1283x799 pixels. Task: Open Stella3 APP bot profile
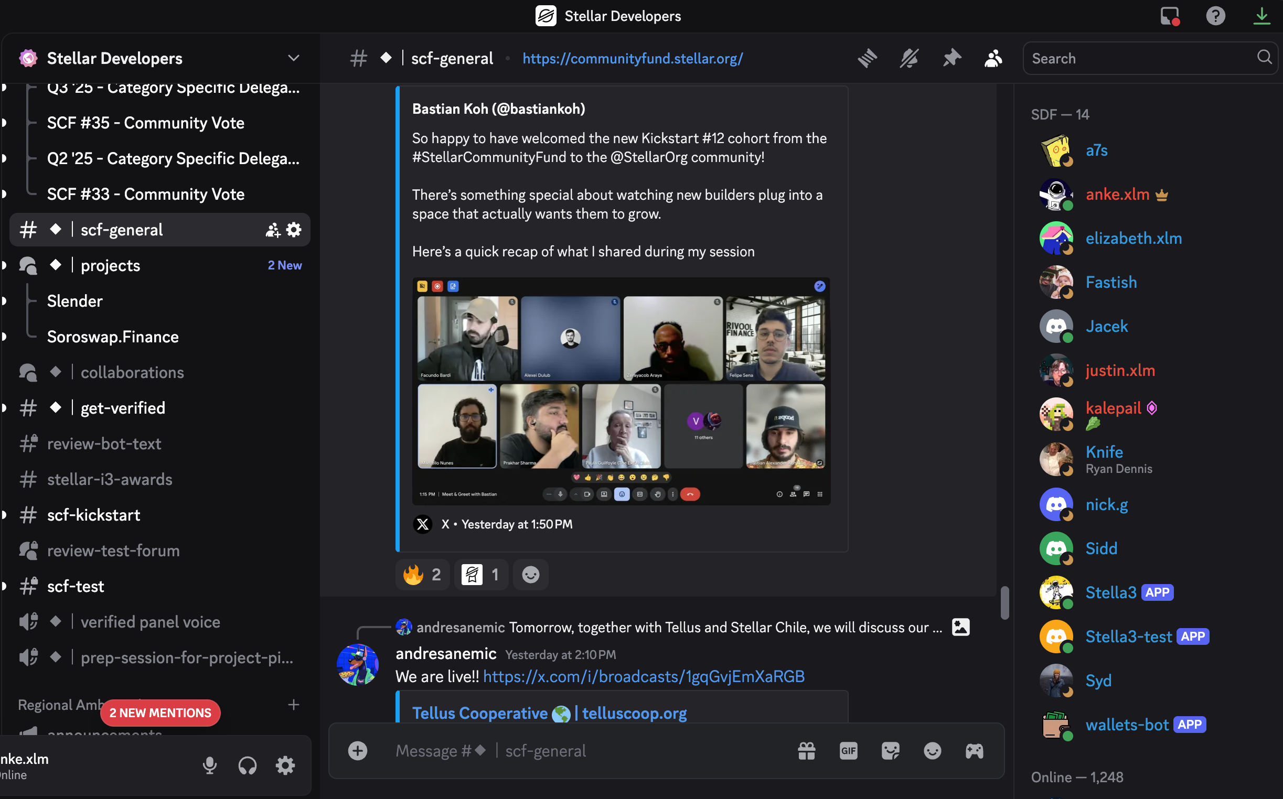[1147, 592]
